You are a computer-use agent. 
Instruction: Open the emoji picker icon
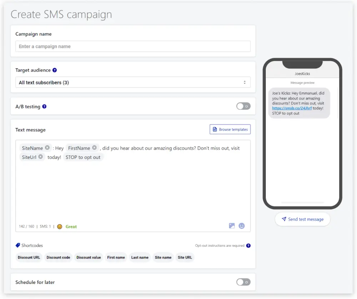pyautogui.click(x=242, y=226)
